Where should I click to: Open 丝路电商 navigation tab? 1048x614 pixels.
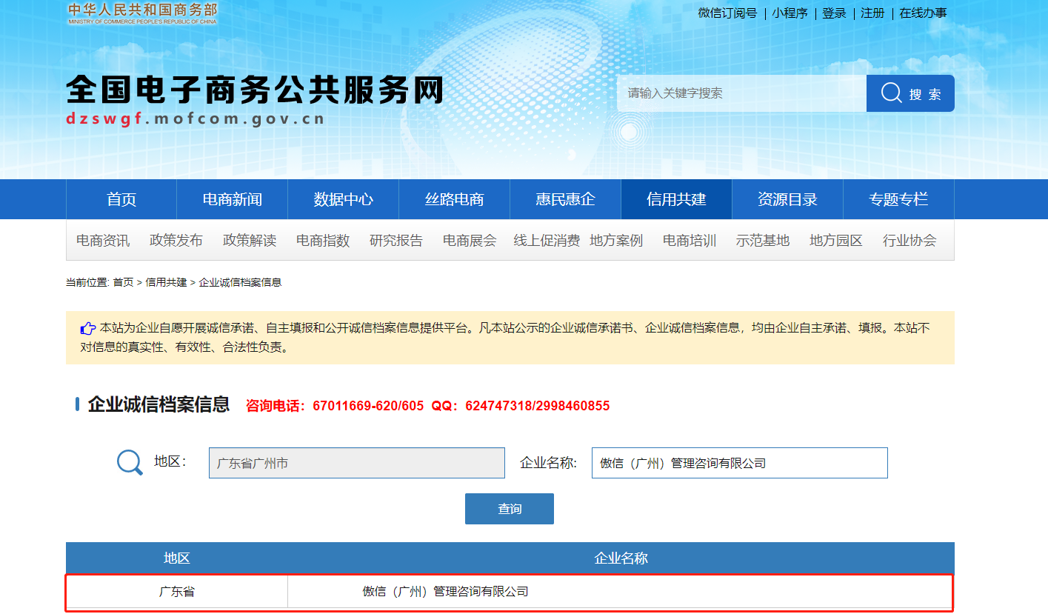click(455, 199)
